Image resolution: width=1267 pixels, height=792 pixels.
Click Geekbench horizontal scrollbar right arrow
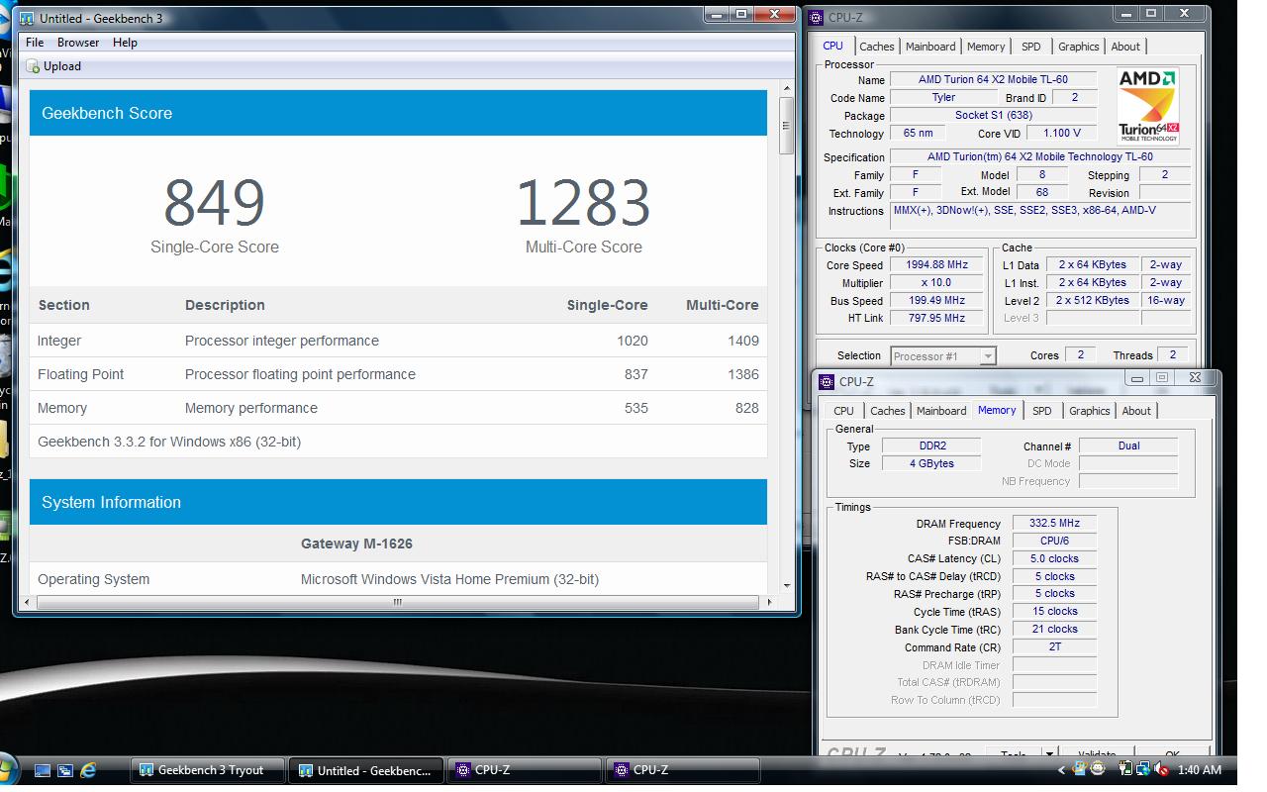[x=769, y=601]
